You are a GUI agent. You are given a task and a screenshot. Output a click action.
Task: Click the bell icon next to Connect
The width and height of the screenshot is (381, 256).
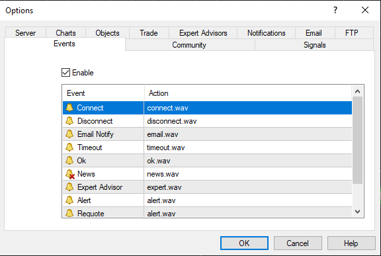point(69,108)
